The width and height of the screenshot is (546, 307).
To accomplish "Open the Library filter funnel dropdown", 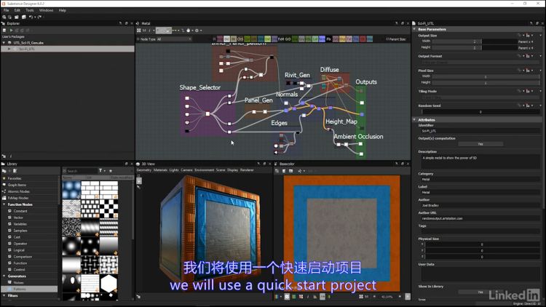I will pos(102,171).
